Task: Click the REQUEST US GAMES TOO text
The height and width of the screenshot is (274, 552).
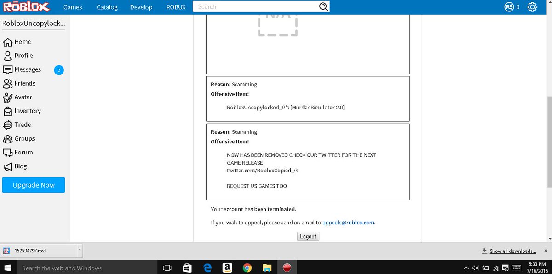Action: point(257,186)
